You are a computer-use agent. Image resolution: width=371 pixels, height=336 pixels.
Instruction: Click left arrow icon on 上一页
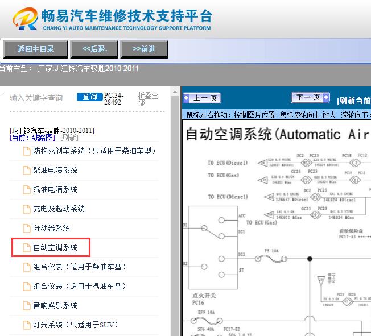[187, 98]
